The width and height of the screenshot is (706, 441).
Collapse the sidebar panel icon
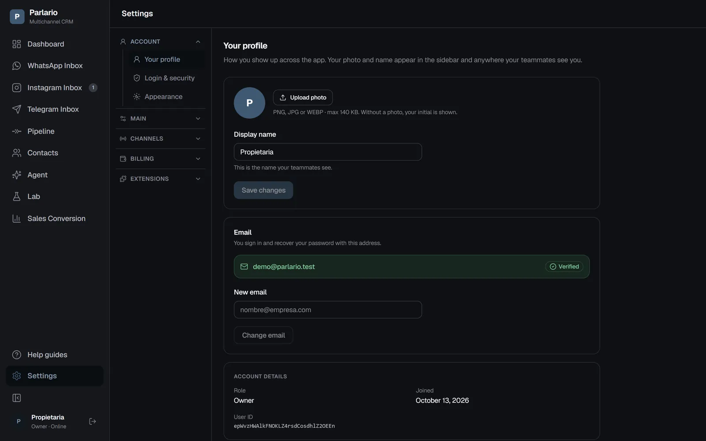pos(17,398)
